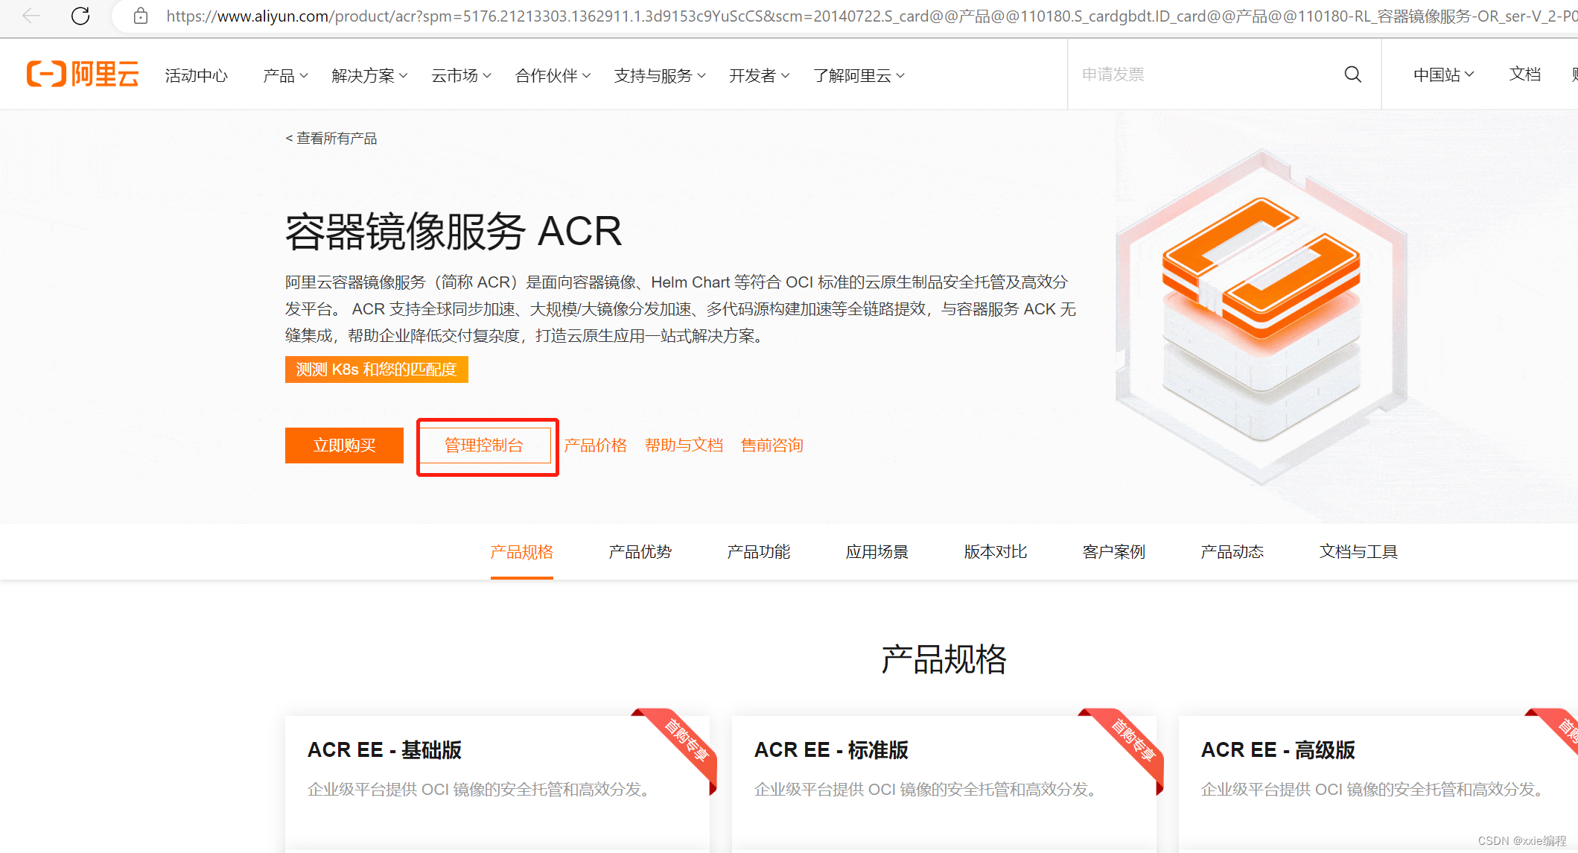Open the 管理控制台 button
This screenshot has height=853, width=1578.
click(x=485, y=445)
